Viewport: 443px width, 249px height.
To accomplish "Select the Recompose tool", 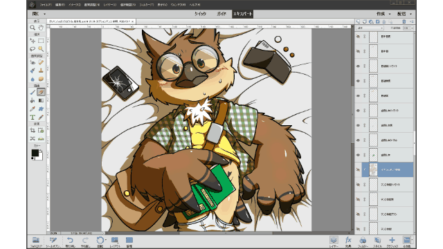I will [41, 131].
